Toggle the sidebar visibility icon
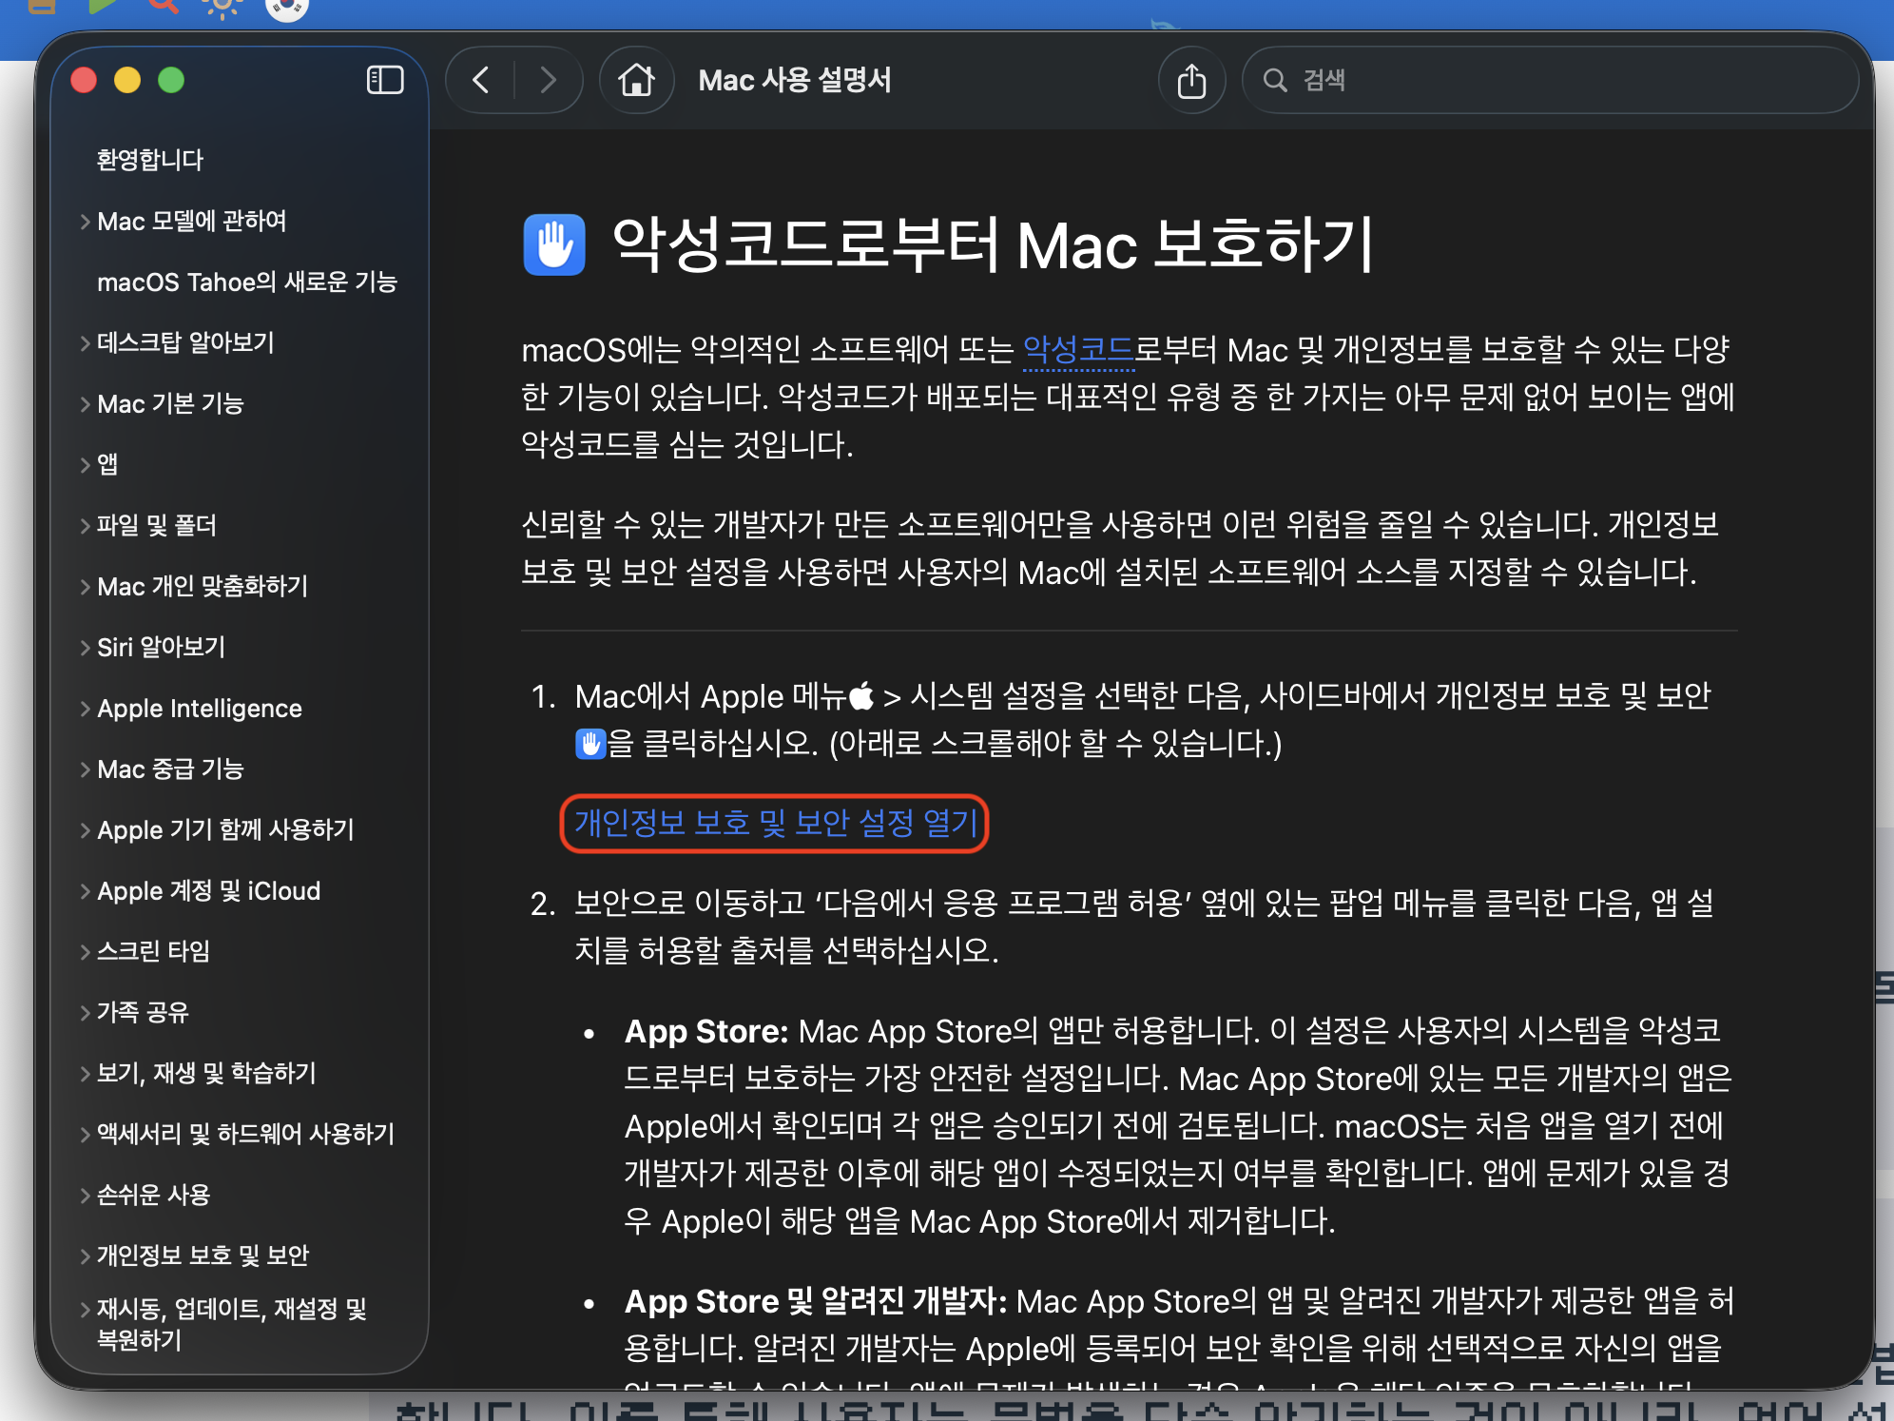 [385, 80]
